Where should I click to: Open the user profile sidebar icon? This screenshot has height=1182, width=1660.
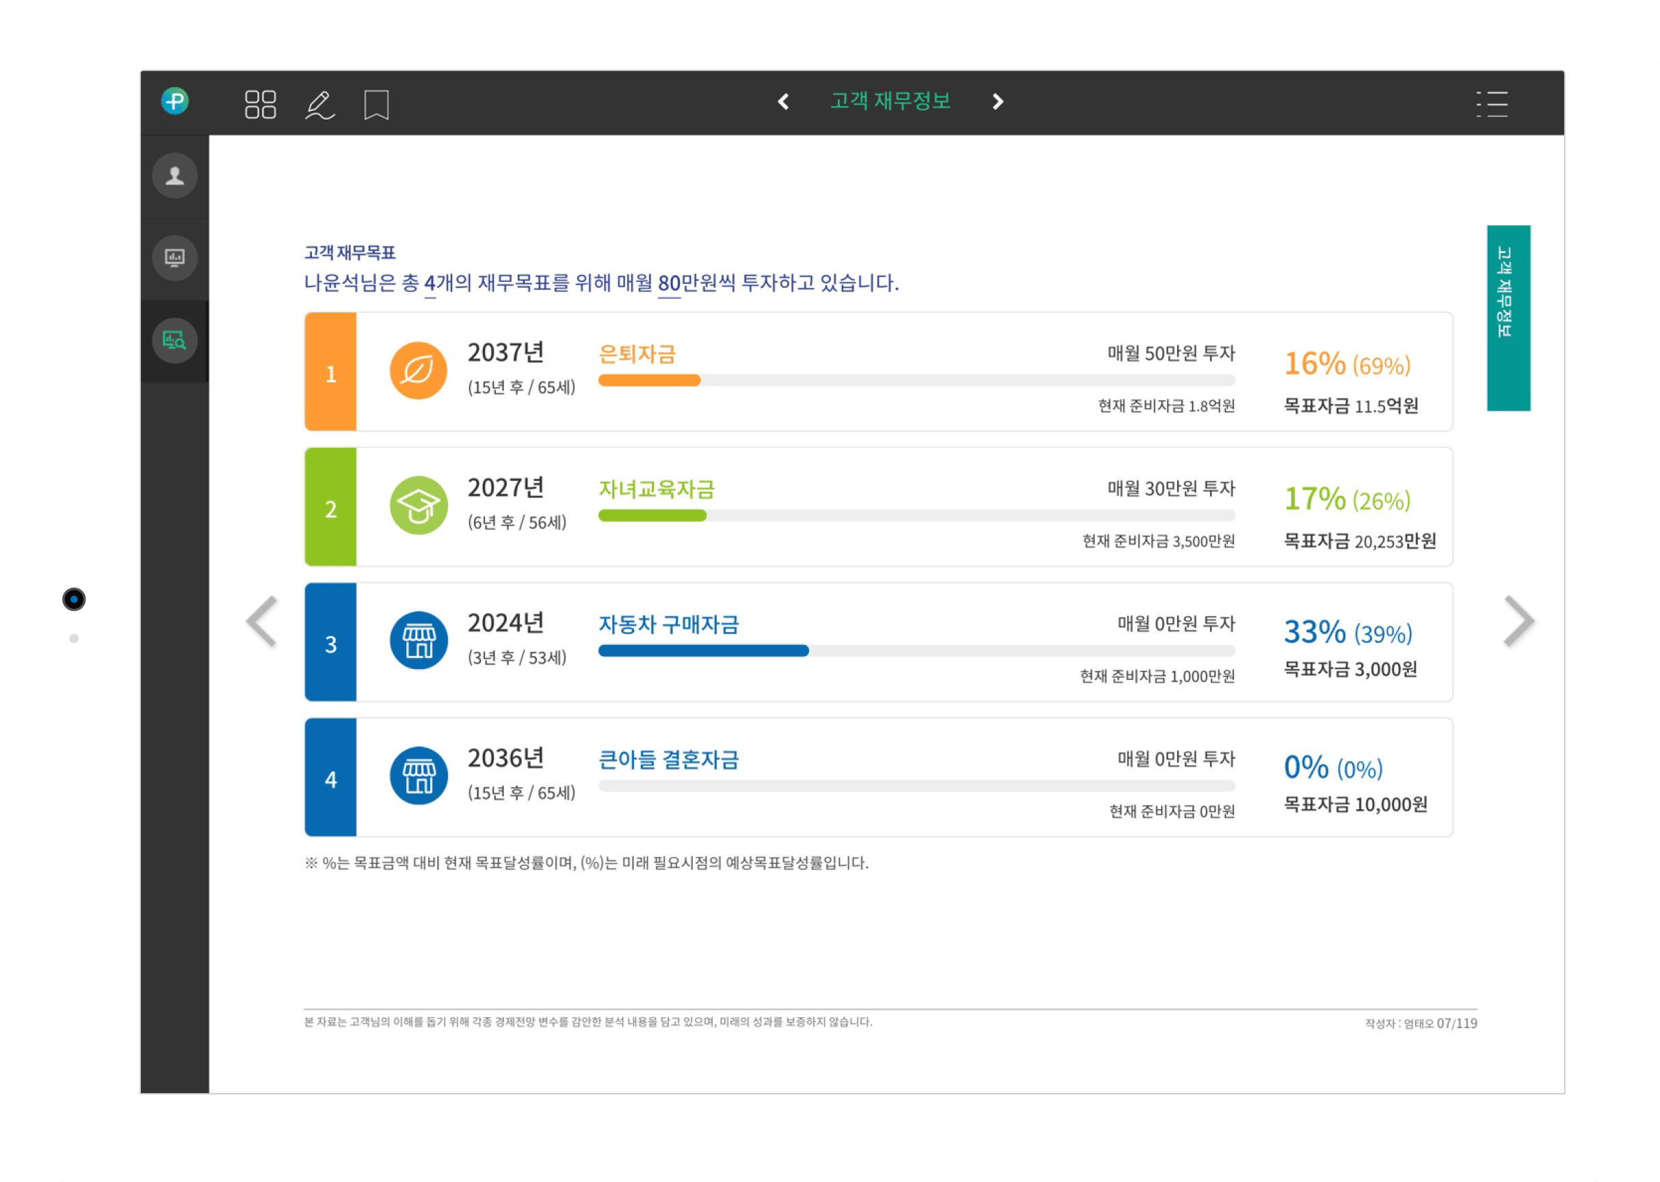[x=174, y=175]
